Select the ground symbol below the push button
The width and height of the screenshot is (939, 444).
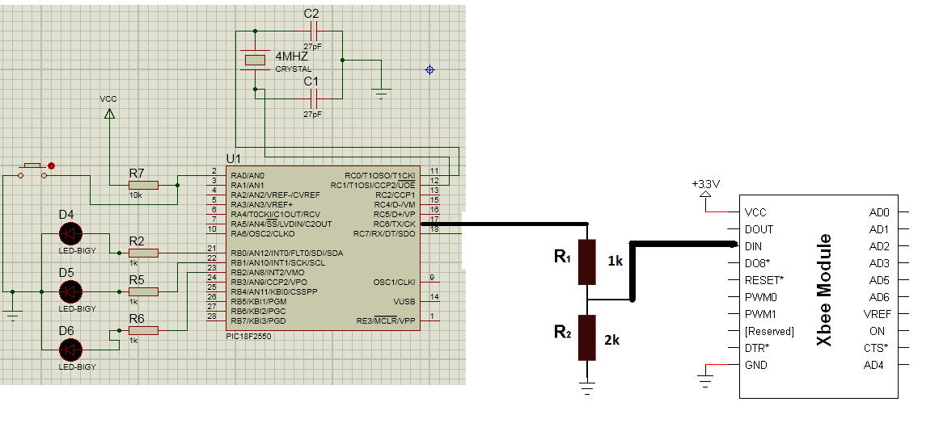click(x=13, y=316)
